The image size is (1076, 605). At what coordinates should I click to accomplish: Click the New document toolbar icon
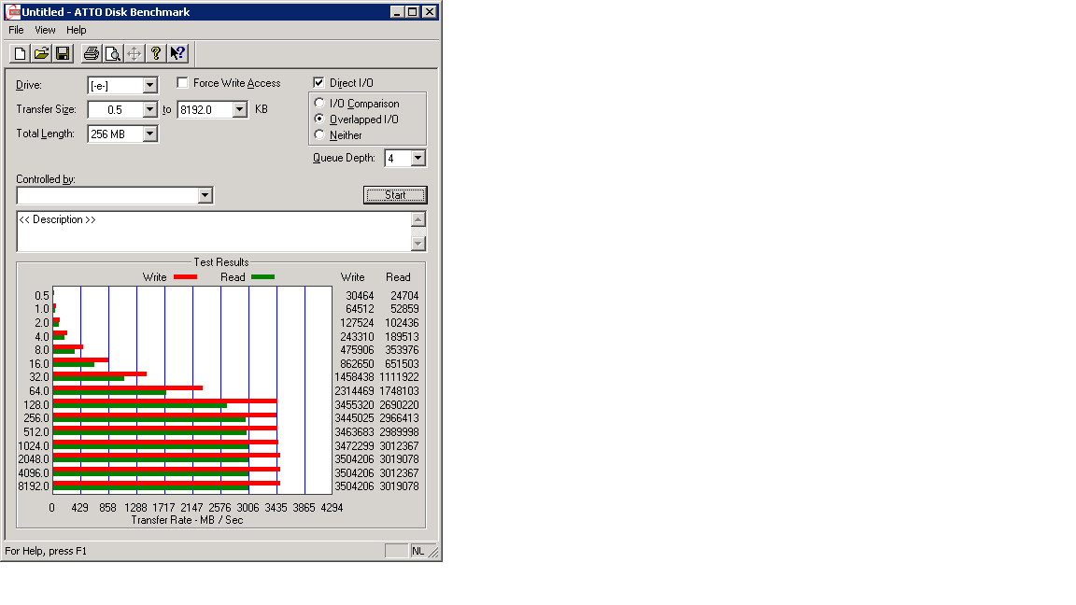(x=20, y=53)
